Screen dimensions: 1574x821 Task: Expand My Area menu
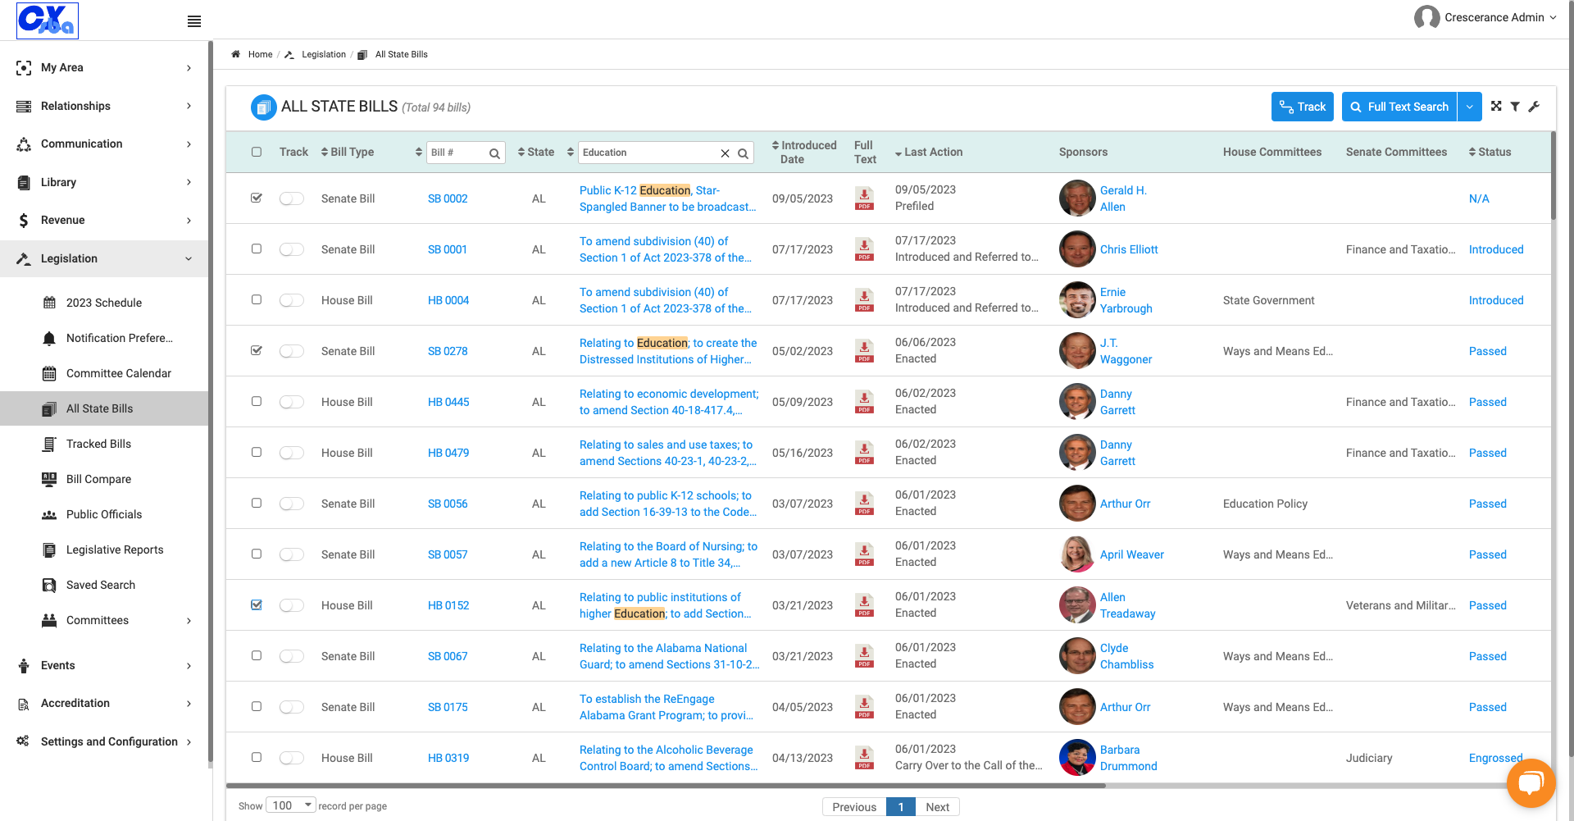104,67
